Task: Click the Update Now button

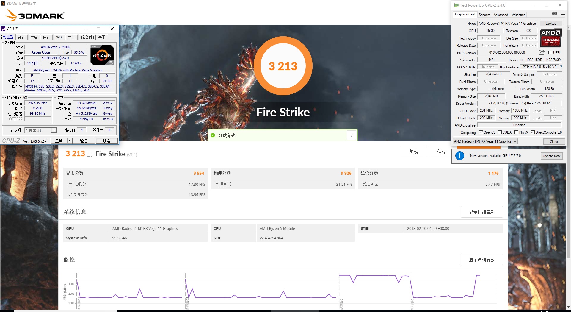Action: [x=552, y=156]
